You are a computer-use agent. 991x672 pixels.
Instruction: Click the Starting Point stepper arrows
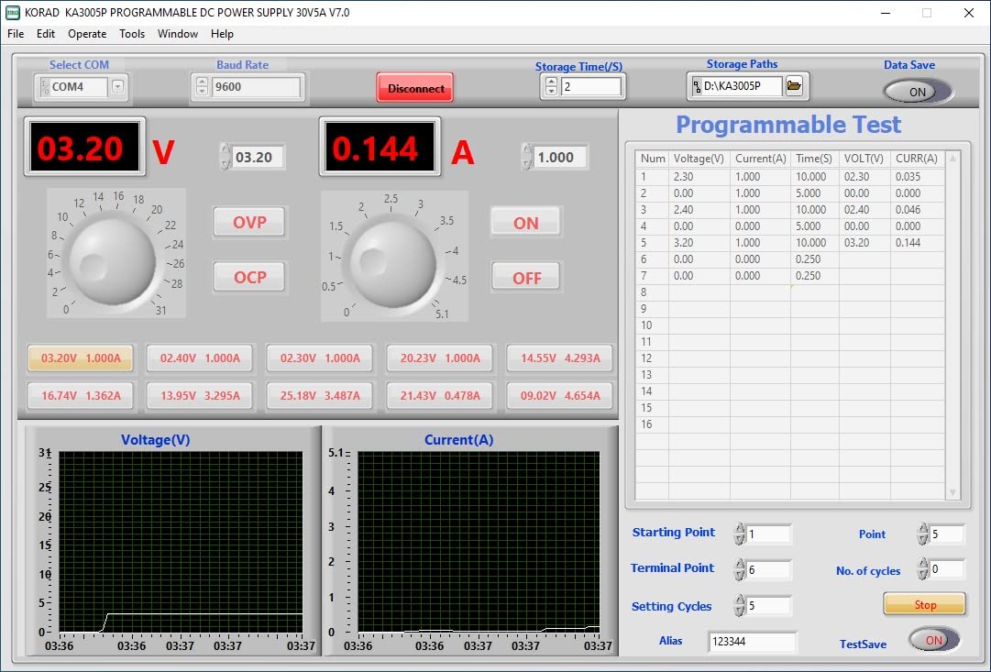pos(740,534)
